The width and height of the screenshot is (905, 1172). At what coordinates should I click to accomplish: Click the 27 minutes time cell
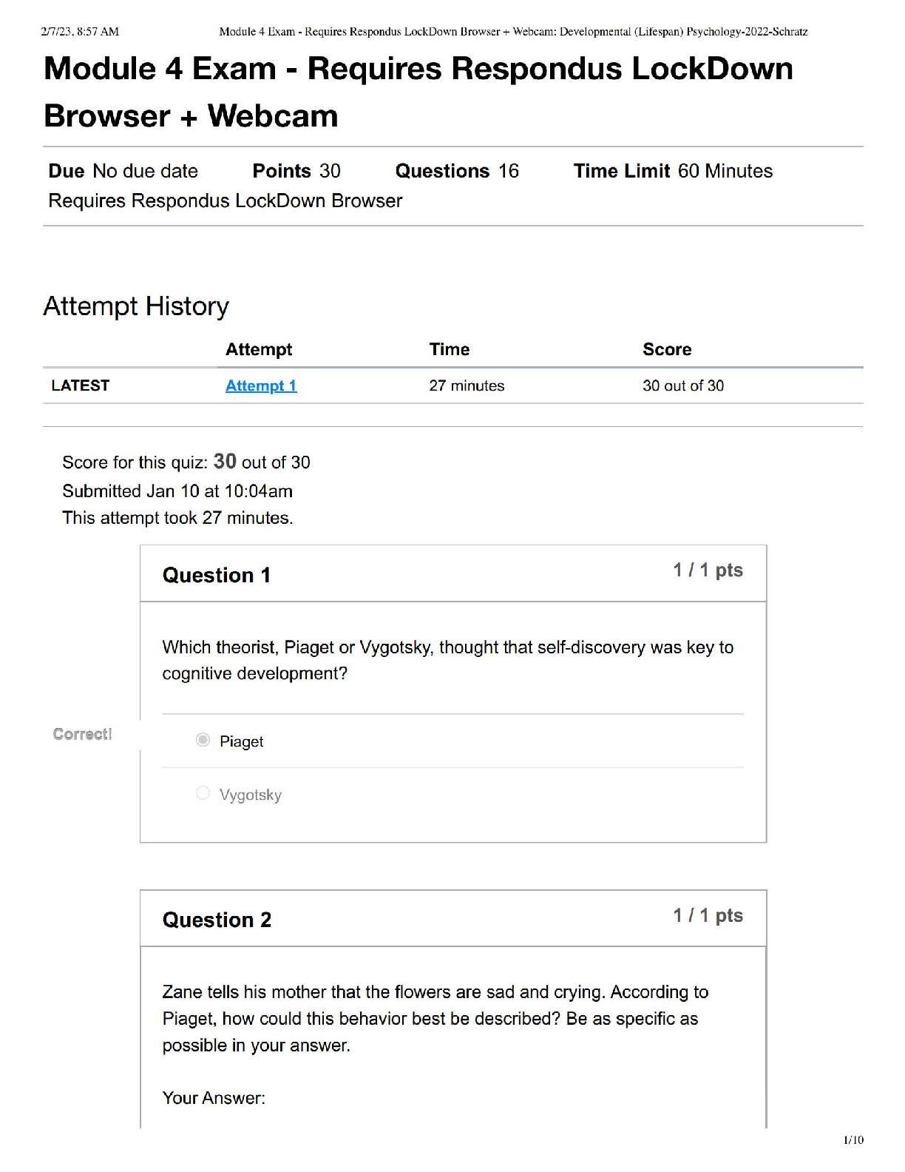[467, 385]
